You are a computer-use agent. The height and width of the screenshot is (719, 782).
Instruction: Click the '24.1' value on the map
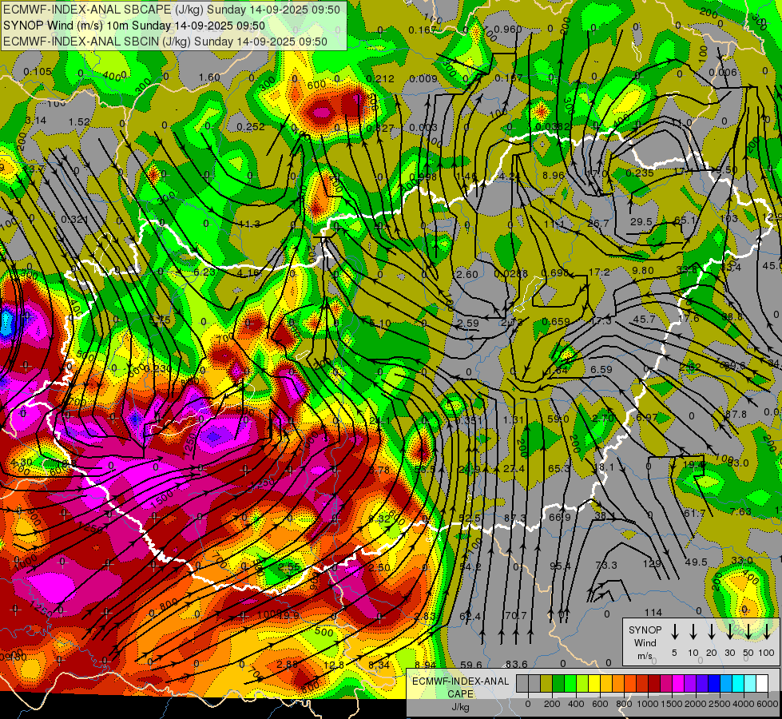click(380, 421)
